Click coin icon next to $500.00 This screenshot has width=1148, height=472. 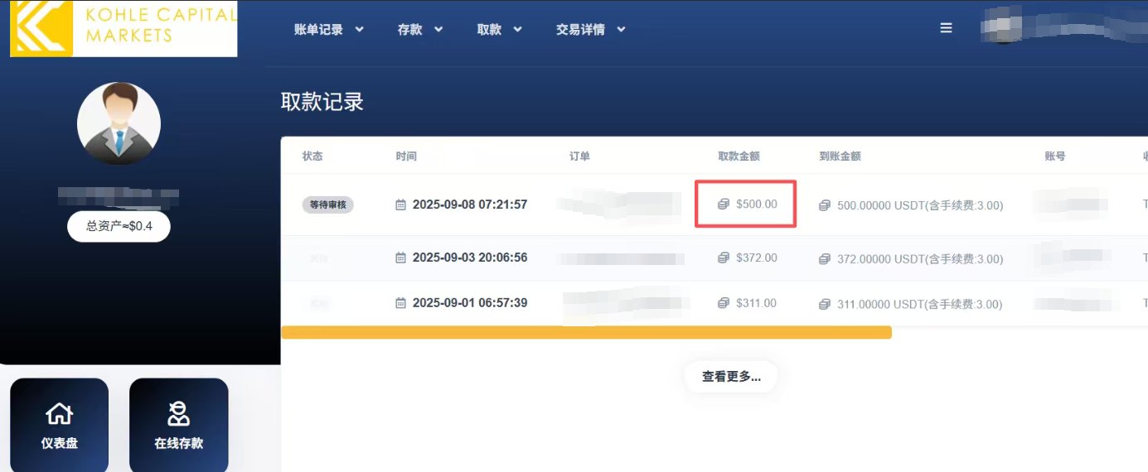click(724, 205)
